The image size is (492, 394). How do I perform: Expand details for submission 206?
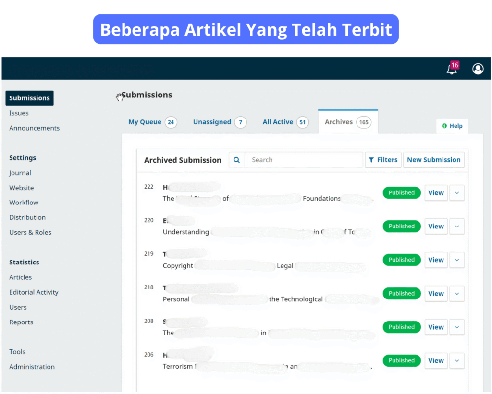click(x=457, y=361)
